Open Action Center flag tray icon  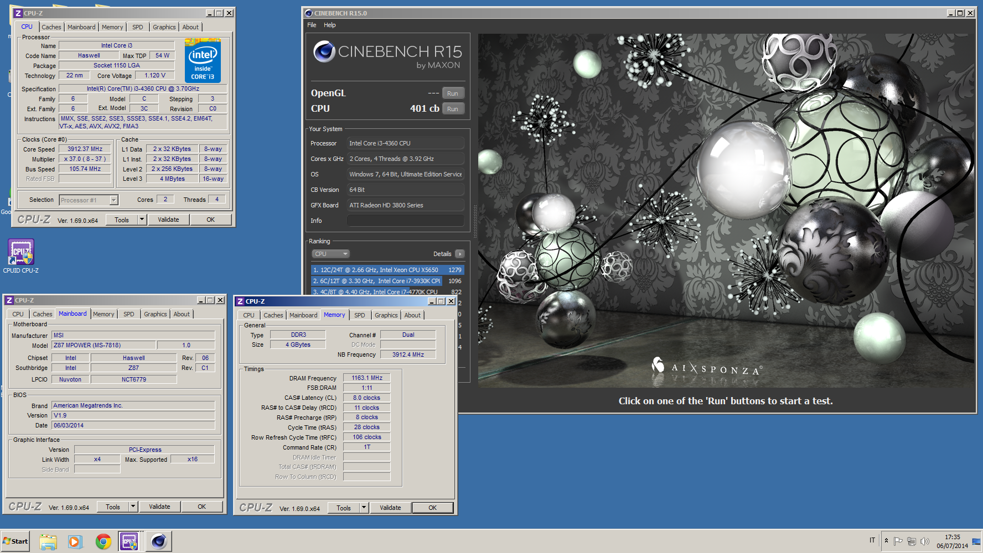(x=898, y=541)
